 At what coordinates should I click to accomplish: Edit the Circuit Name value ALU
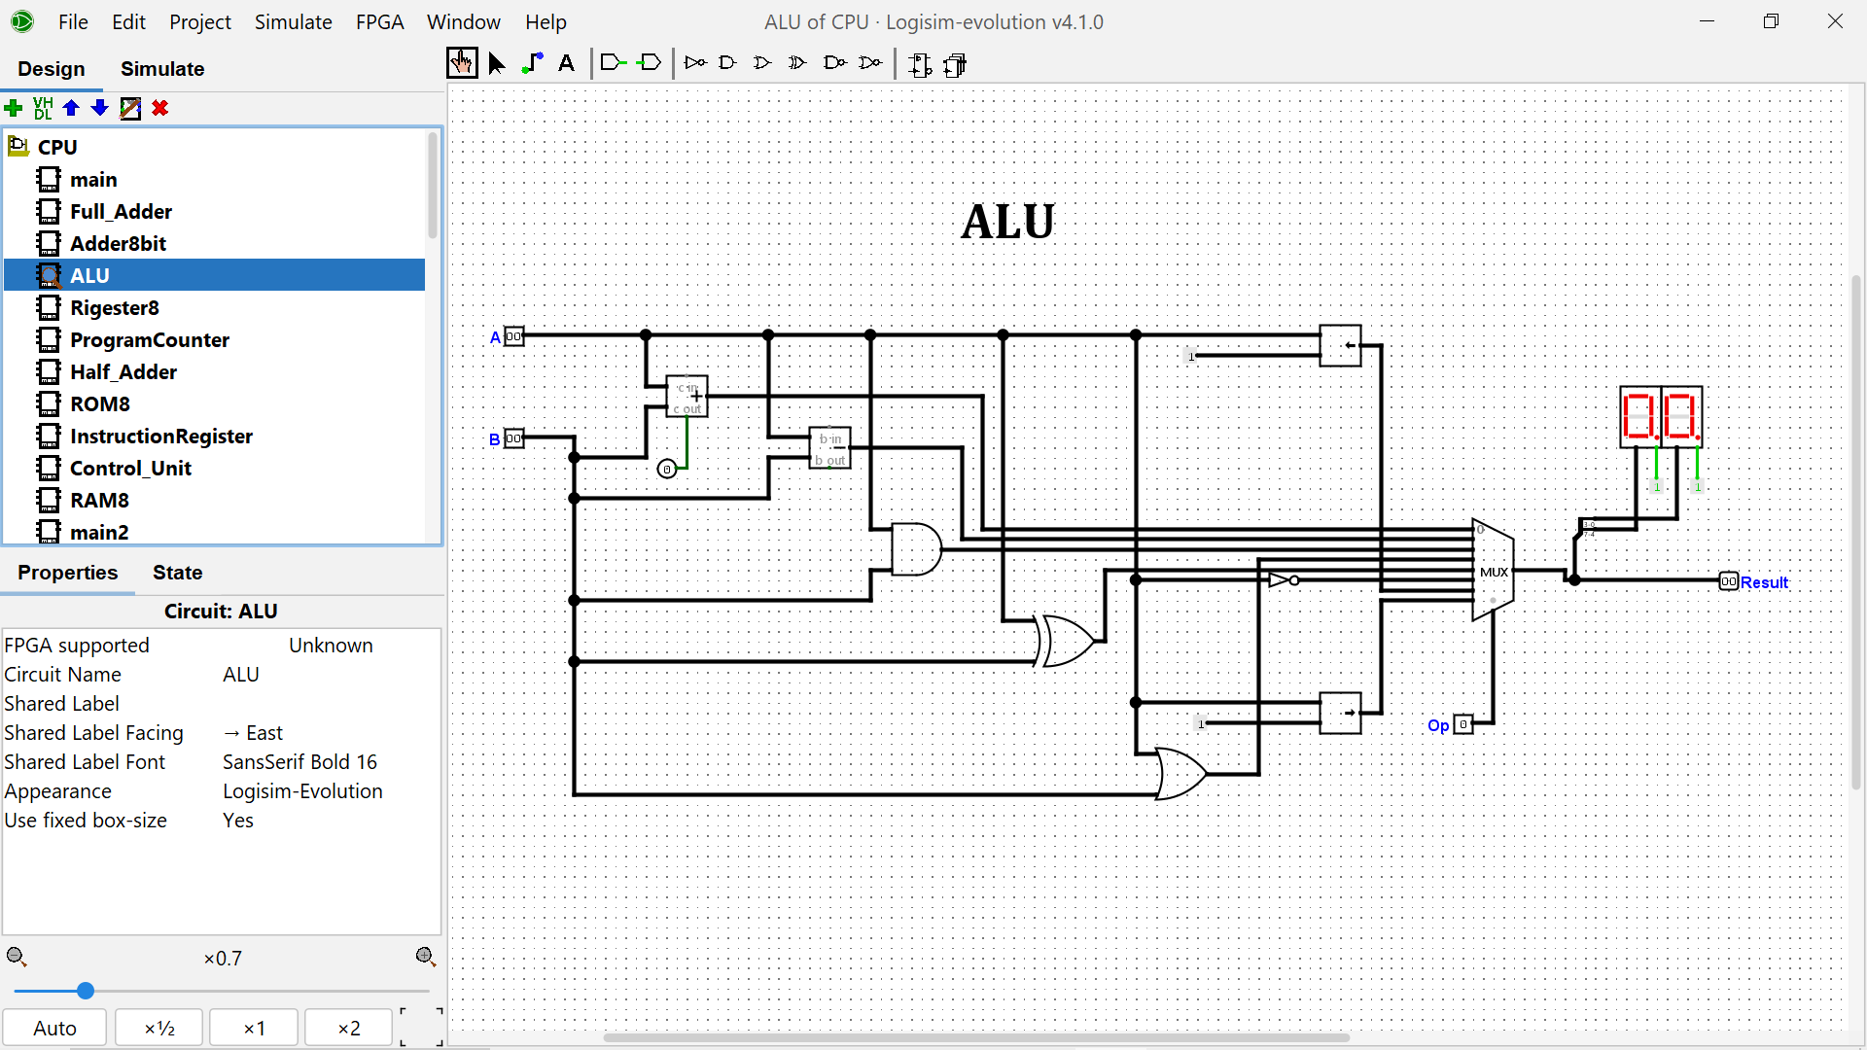click(x=331, y=675)
